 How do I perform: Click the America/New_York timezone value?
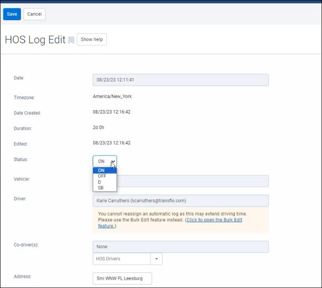pos(112,97)
